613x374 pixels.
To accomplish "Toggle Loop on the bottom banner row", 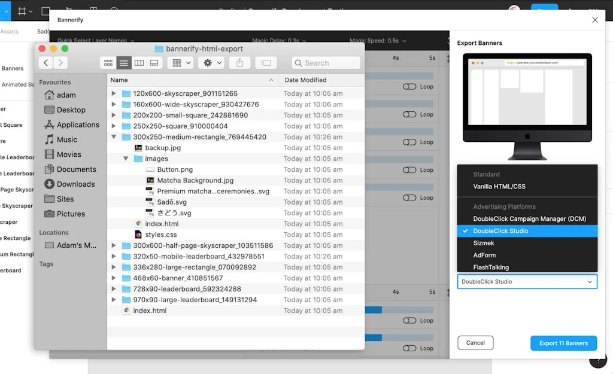I will pyautogui.click(x=409, y=348).
